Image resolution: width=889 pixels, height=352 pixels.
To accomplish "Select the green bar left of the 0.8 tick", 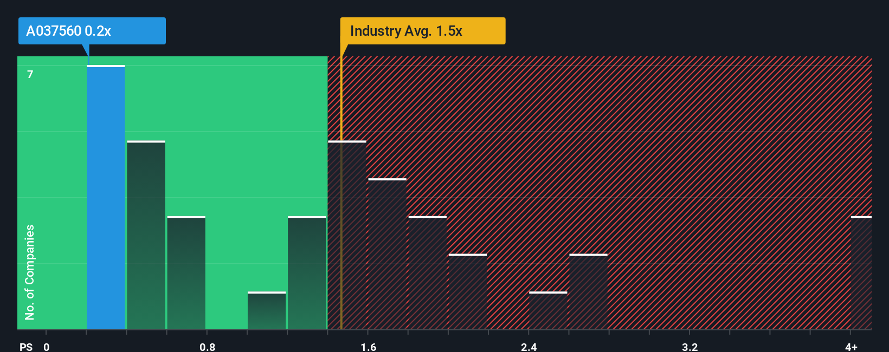I will pyautogui.click(x=186, y=273).
